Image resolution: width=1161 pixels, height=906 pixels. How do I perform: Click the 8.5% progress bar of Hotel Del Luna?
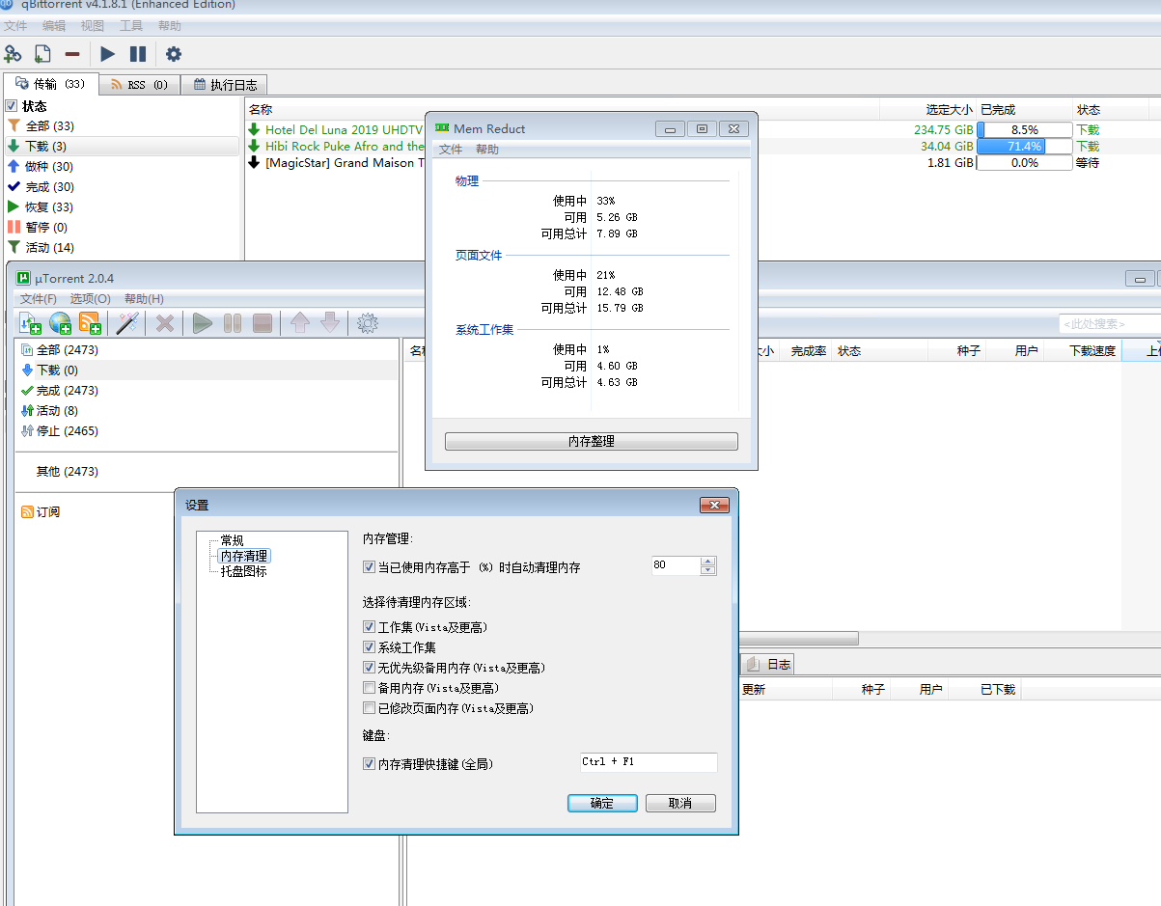1025,129
